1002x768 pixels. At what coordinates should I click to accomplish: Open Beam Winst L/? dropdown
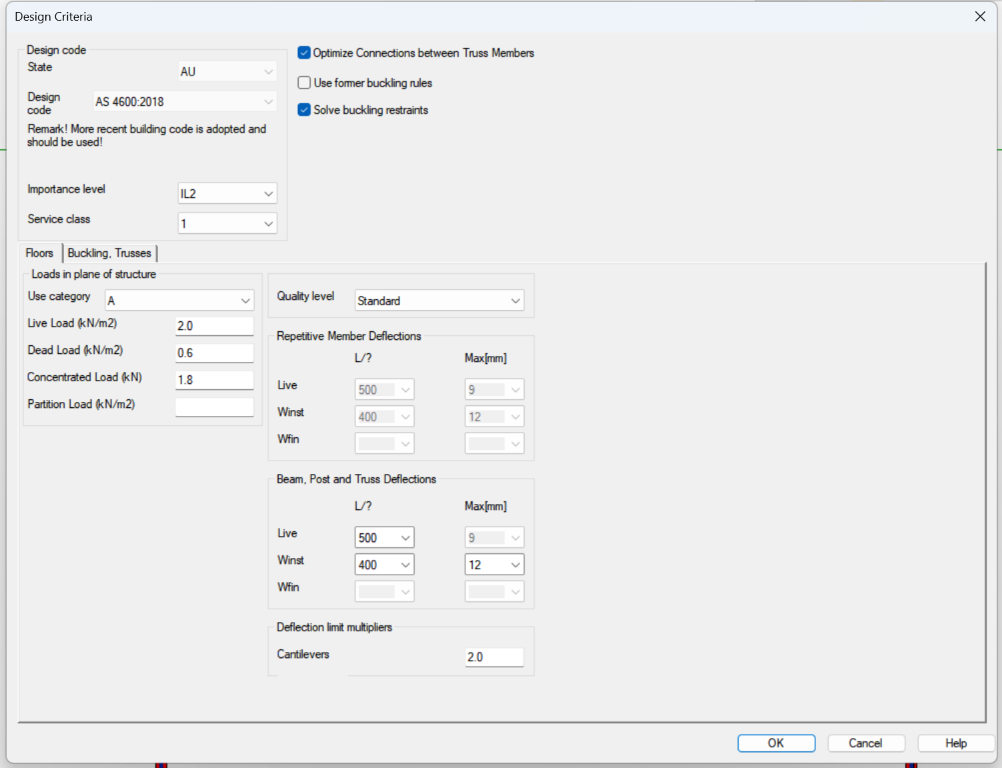[x=384, y=565]
